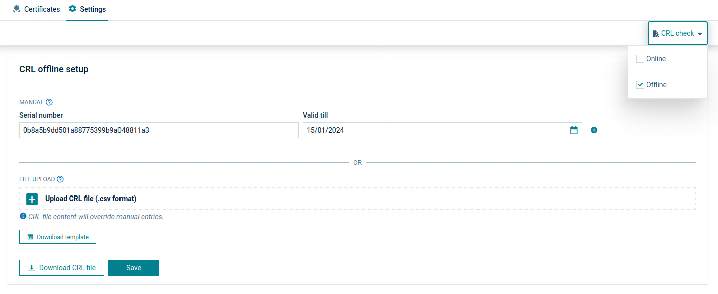Click the plus icon to upload CRL file
Image resolution: width=718 pixels, height=294 pixels.
(x=32, y=199)
